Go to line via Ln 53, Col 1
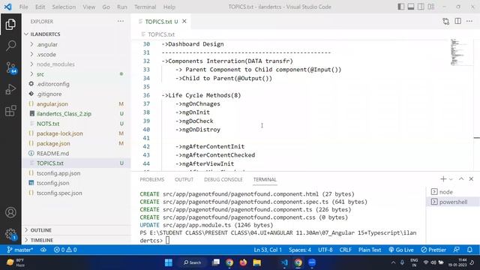Viewport: 480px width, 270px height. coord(268,250)
